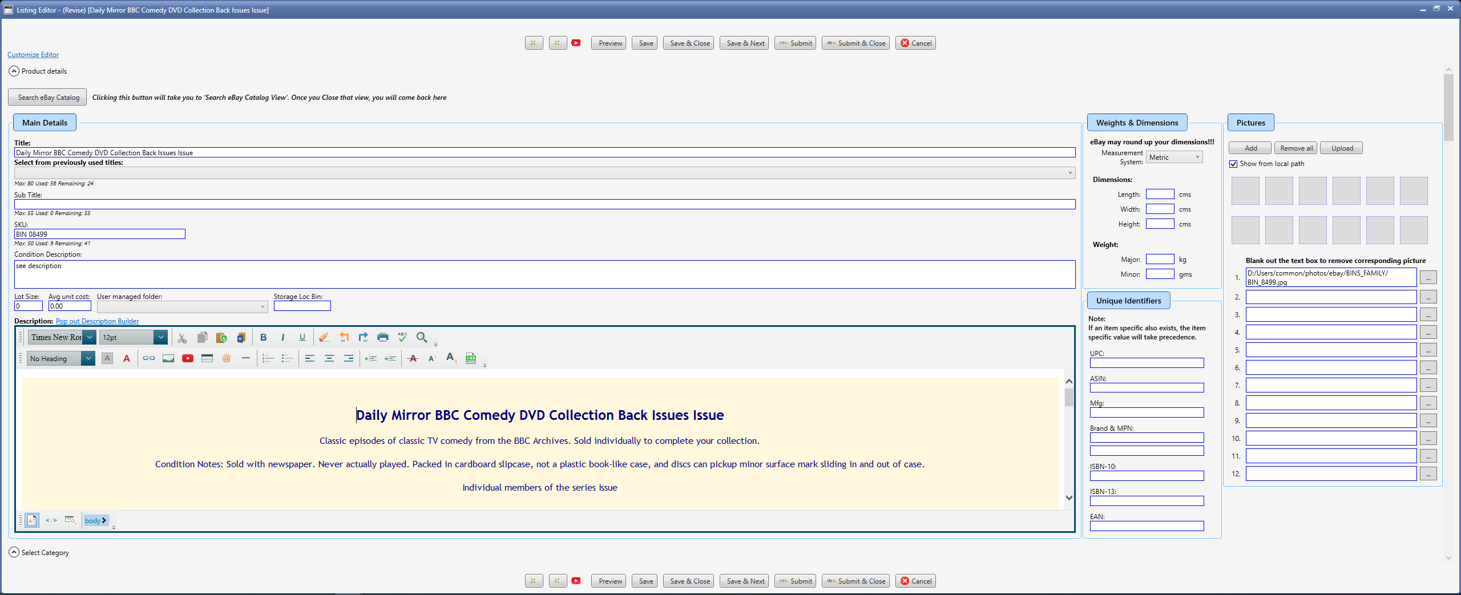Click Pop out Description Builder link

point(97,321)
